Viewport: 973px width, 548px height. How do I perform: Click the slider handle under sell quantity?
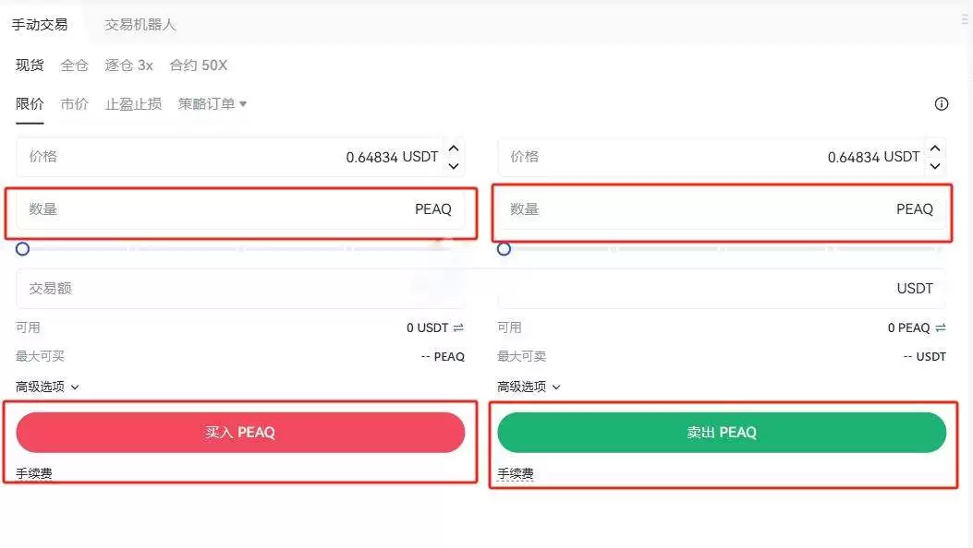coord(504,248)
